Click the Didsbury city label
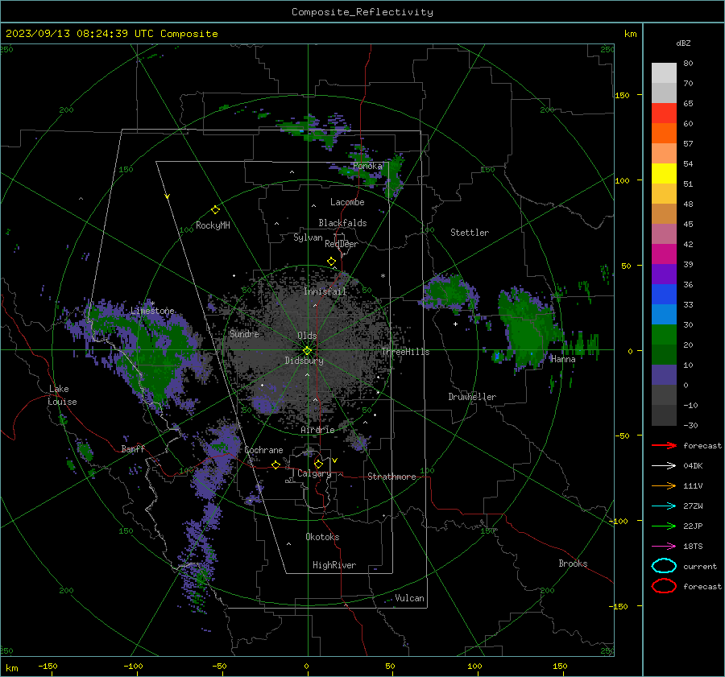This screenshot has height=677, width=725. coord(304,361)
